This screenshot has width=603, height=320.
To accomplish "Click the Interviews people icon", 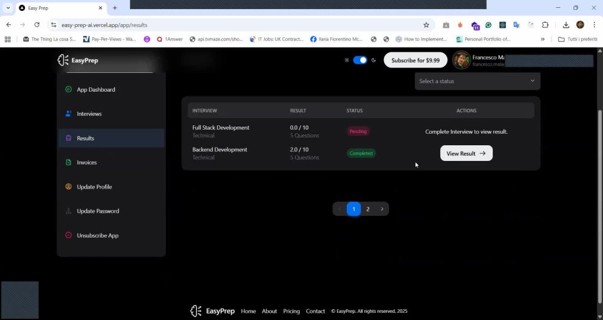I will point(69,114).
